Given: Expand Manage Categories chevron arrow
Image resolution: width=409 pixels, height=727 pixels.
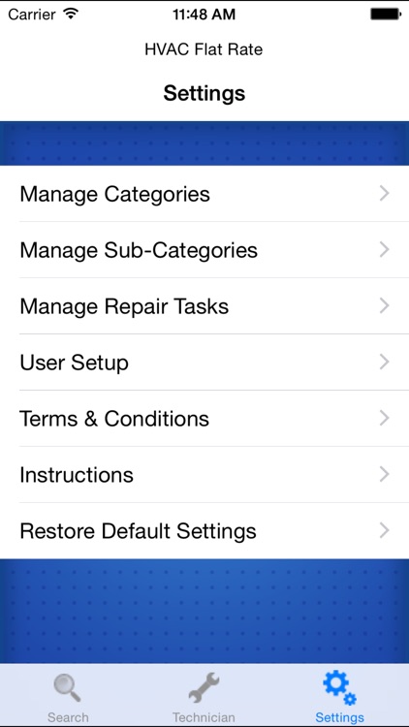Looking at the screenshot, I should click(384, 193).
